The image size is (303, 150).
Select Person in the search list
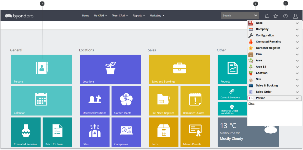click(275, 98)
